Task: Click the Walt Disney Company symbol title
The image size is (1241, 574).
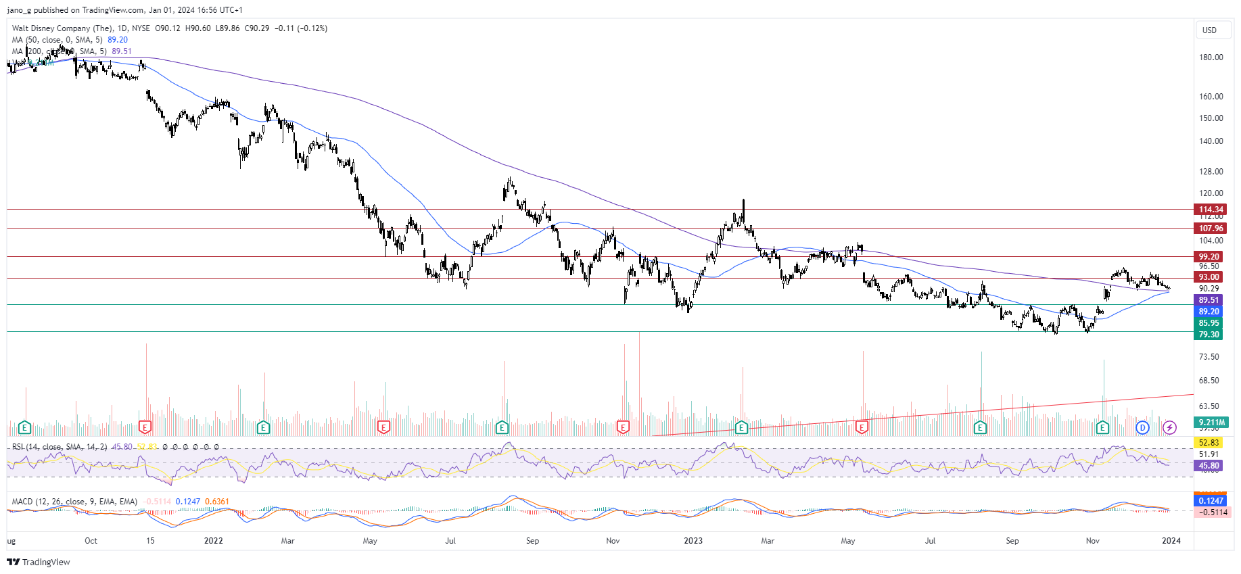Action: click(x=81, y=28)
